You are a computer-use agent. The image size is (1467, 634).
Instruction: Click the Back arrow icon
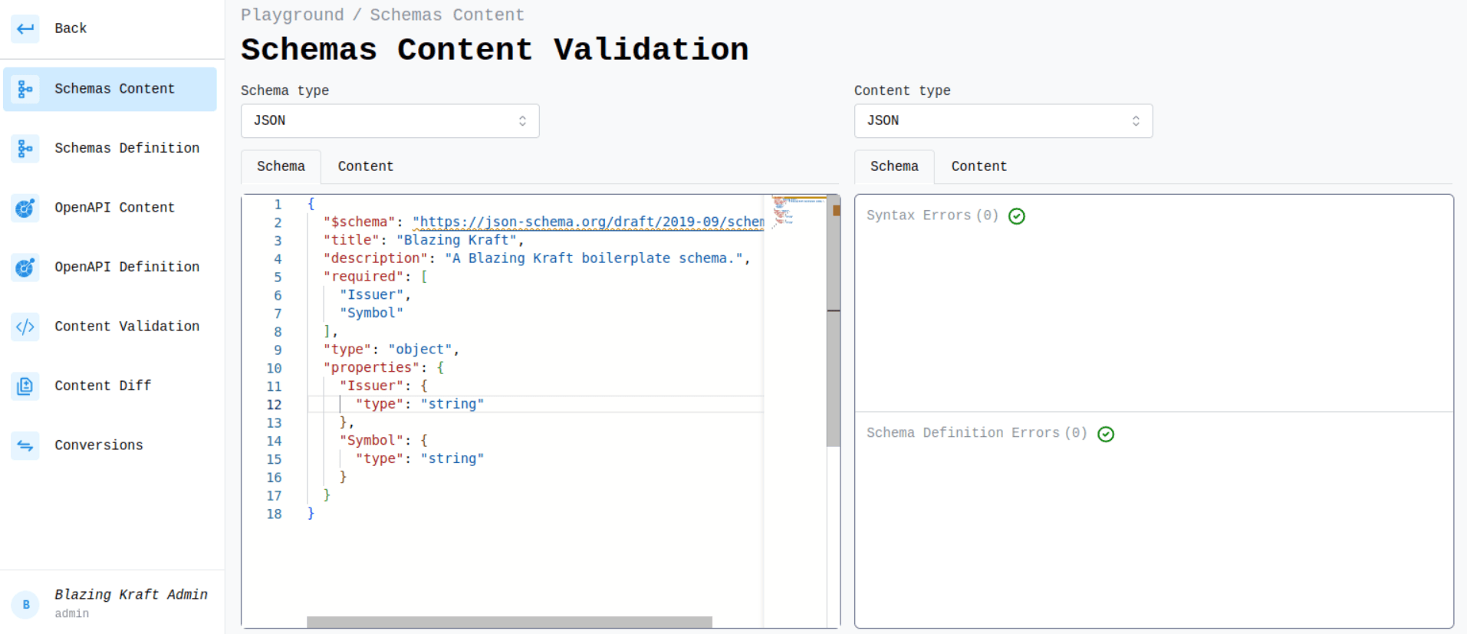pos(25,29)
